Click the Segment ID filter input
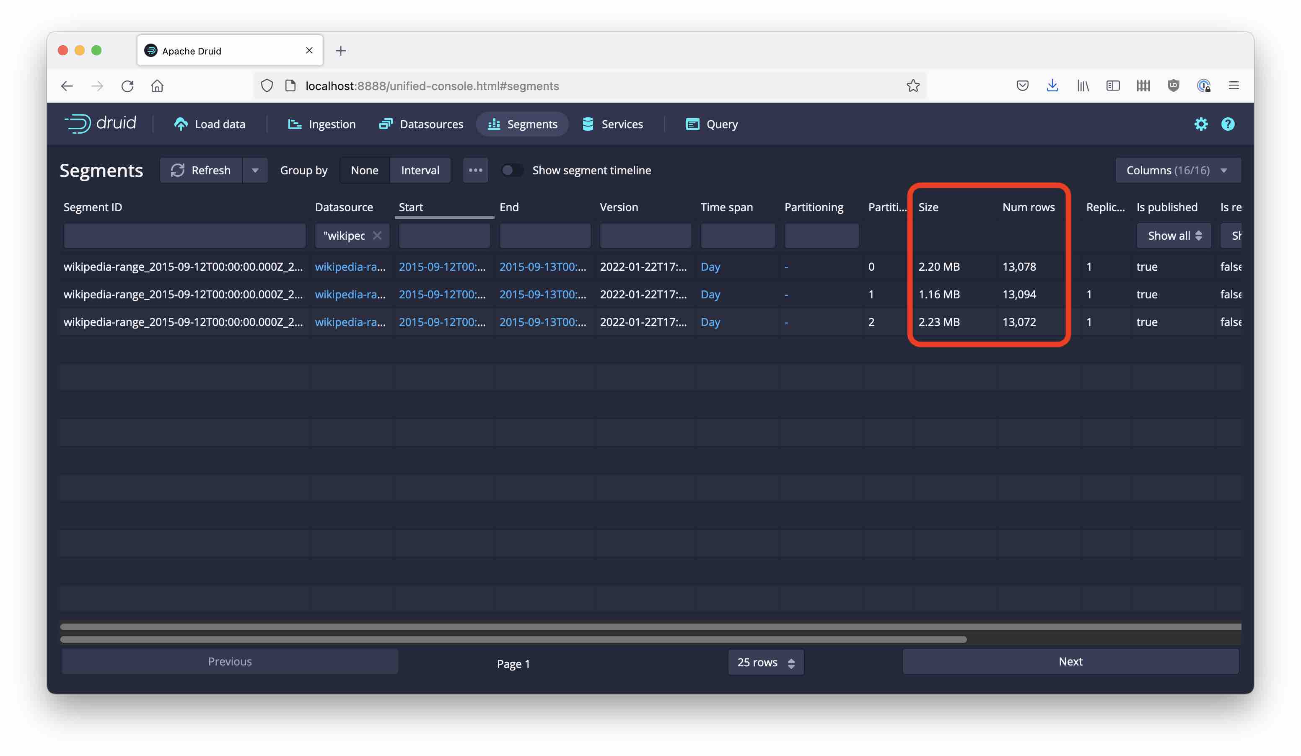The height and width of the screenshot is (756, 1301). 184,236
